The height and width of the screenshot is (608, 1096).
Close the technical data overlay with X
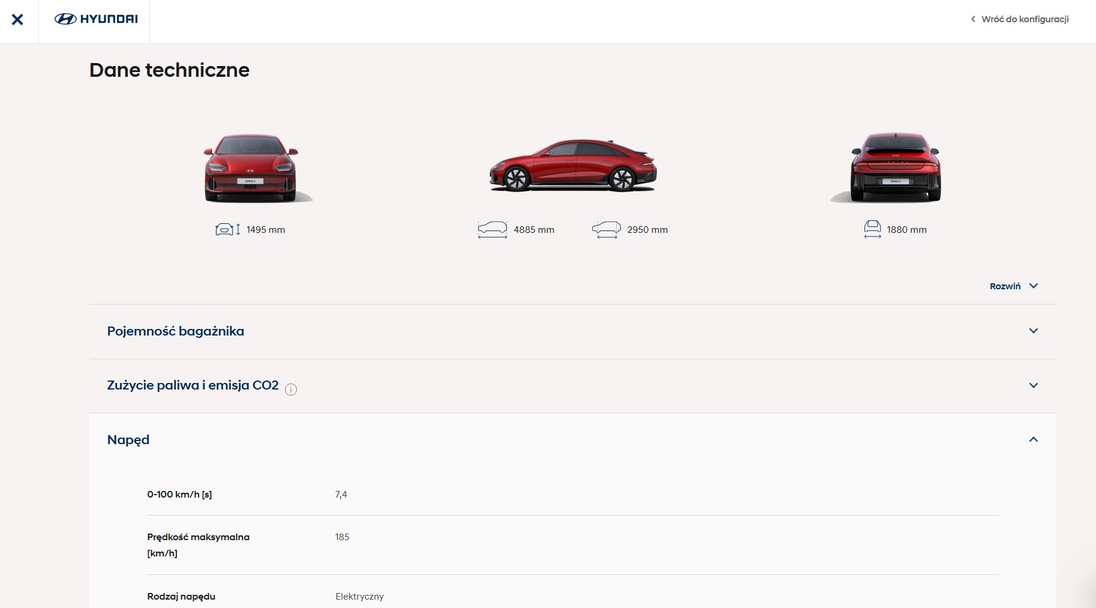point(17,19)
